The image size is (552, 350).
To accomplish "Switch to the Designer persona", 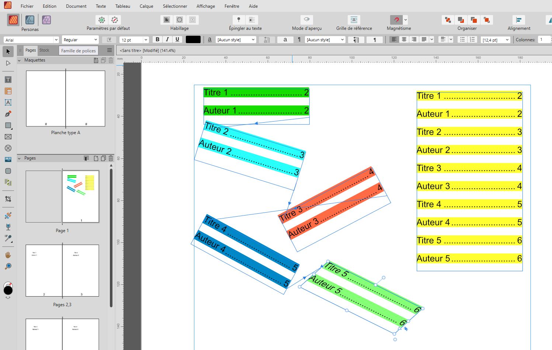I will (x=30, y=20).
